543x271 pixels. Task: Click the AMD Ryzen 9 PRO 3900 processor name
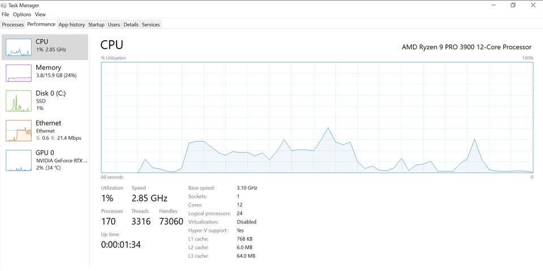[467, 47]
